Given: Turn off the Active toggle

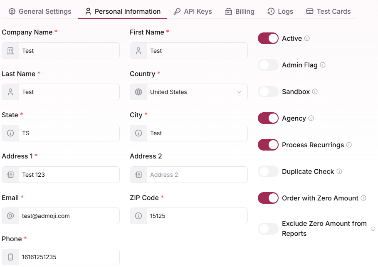Looking at the screenshot, I should click(x=268, y=38).
